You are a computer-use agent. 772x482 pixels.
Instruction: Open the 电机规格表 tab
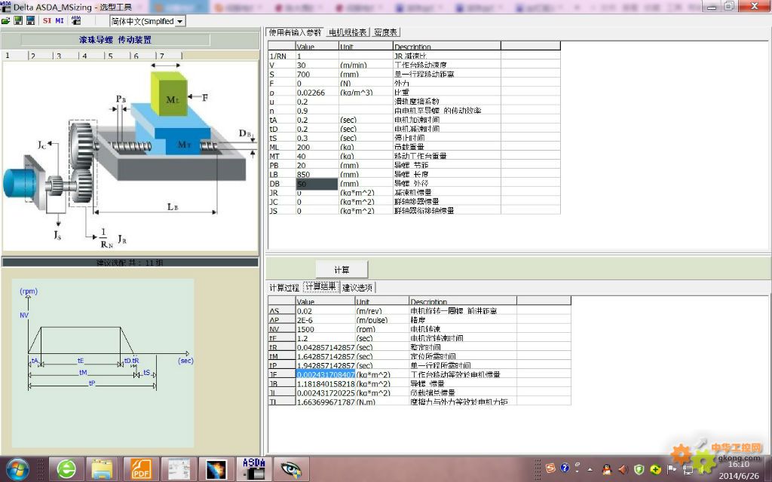(x=348, y=32)
